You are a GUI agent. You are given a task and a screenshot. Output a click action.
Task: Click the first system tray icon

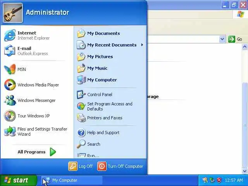(x=205, y=180)
